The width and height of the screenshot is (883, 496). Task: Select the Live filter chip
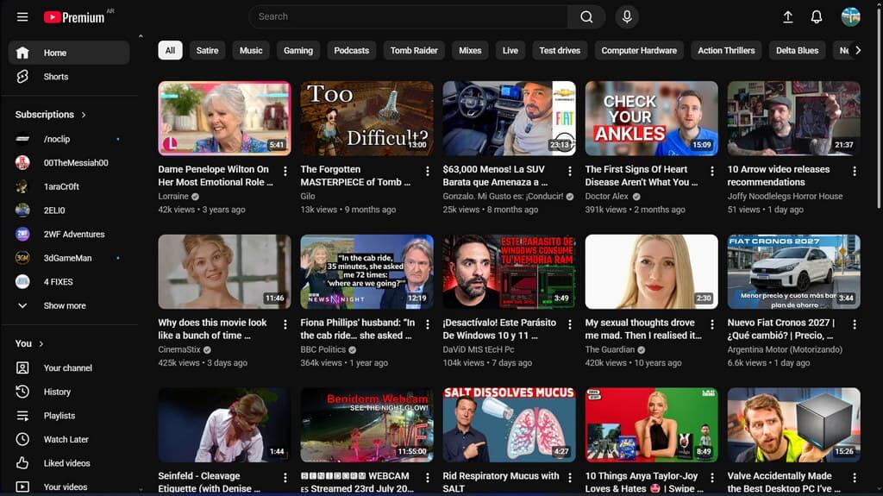[510, 50]
